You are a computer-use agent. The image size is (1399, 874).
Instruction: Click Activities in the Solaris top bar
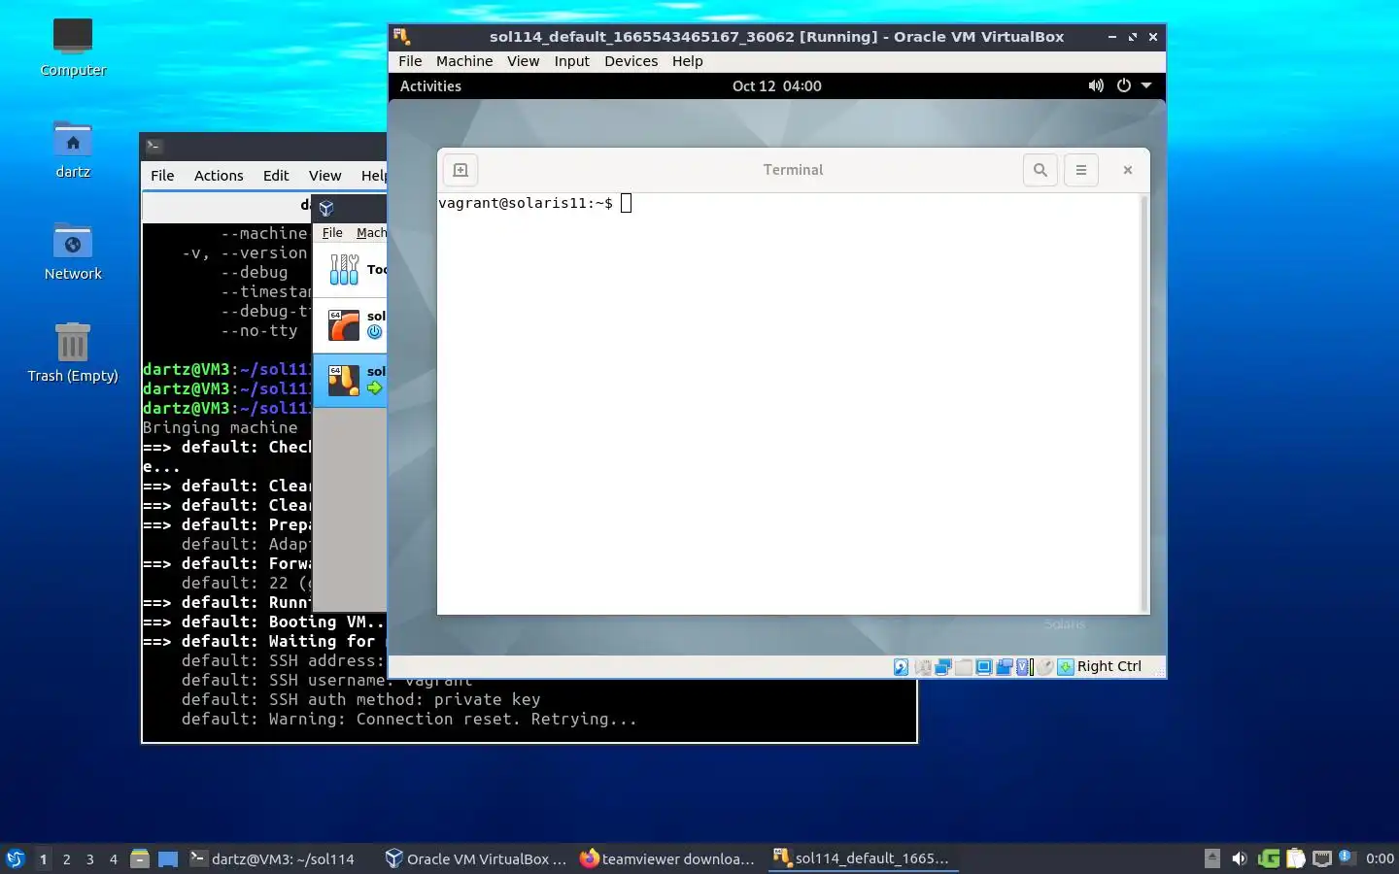(430, 85)
